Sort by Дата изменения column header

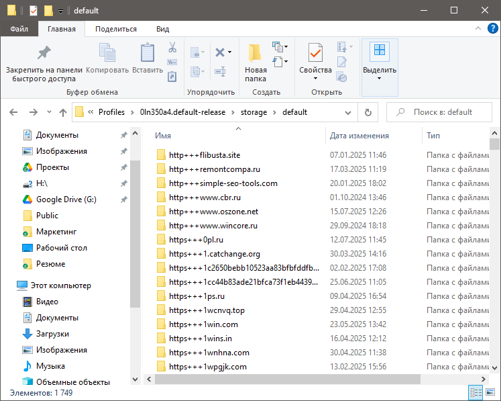click(359, 136)
